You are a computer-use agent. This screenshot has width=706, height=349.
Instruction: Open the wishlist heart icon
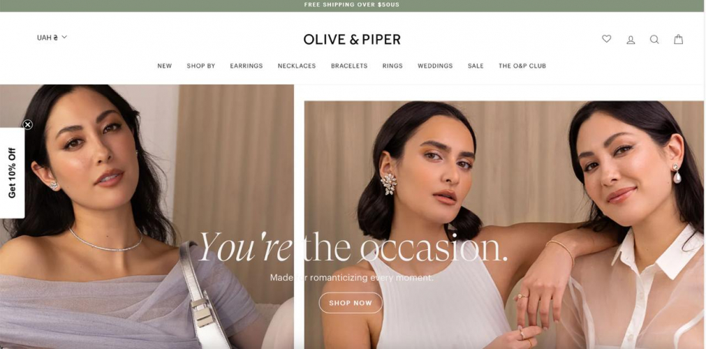607,39
